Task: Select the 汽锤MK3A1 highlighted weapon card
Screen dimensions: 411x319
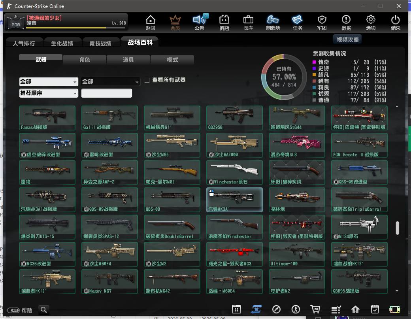Action: click(x=234, y=200)
